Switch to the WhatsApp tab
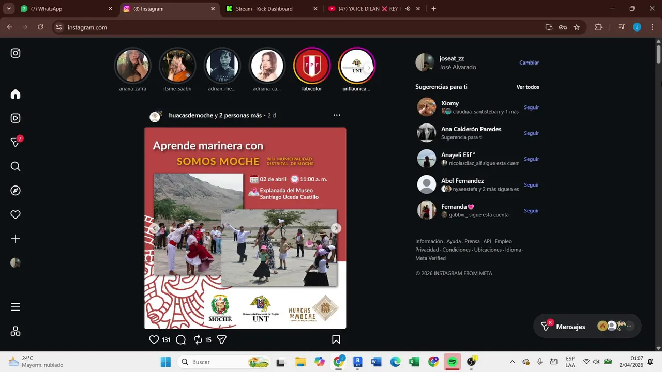 click(67, 9)
